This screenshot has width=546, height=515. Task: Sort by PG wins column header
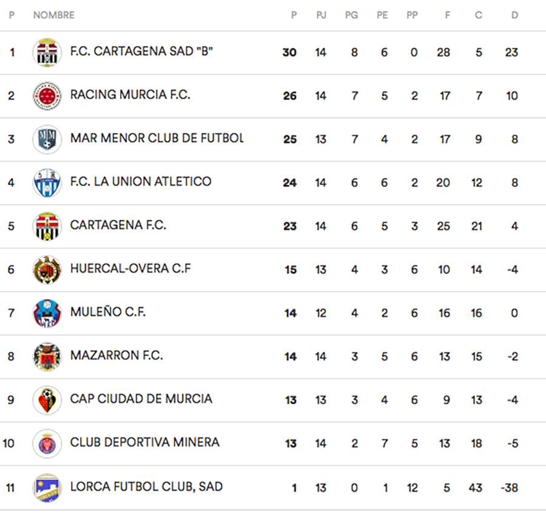click(351, 15)
